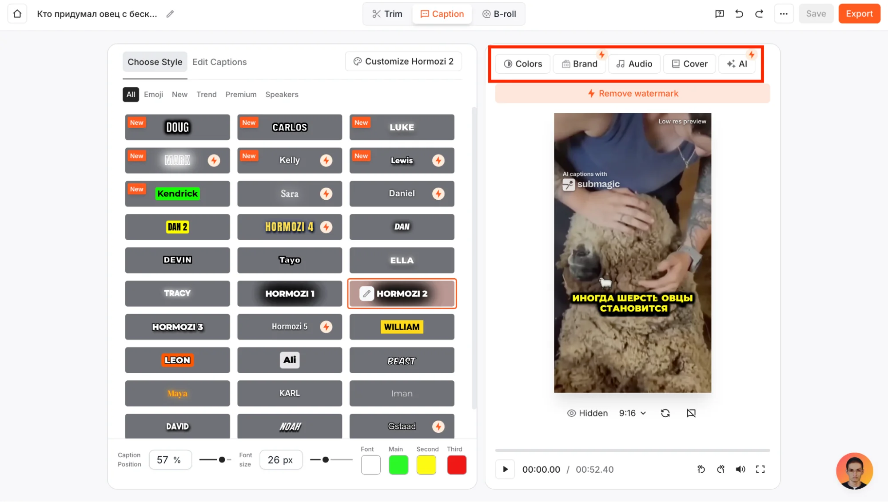Image resolution: width=888 pixels, height=502 pixels.
Task: Open the Audio panel
Action: point(634,64)
